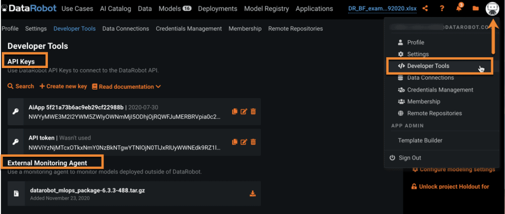505x214 pixels.
Task: Switch to Remote Repositories tab
Action: (x=295, y=29)
